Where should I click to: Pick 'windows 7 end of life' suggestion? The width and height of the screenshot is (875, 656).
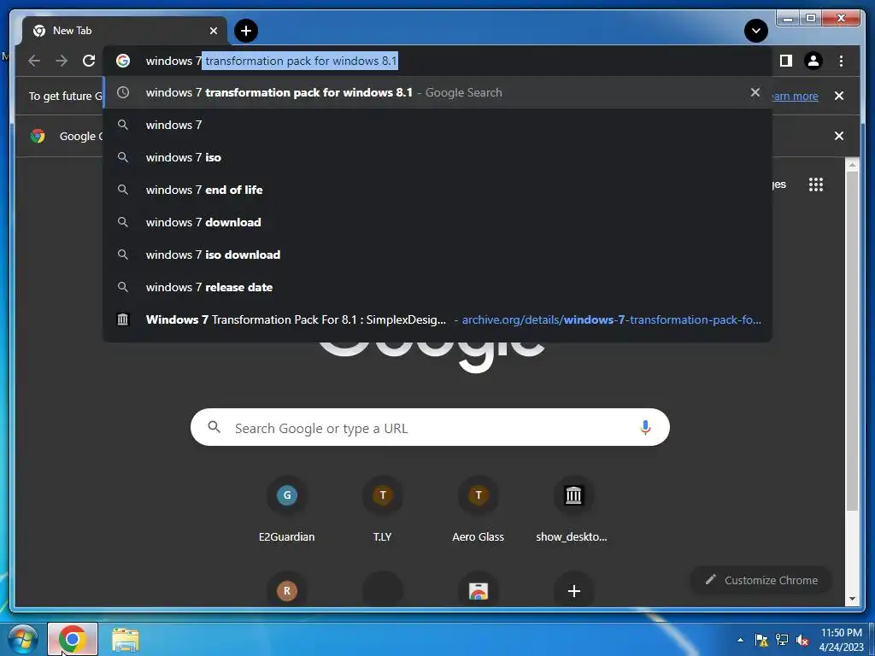437,190
